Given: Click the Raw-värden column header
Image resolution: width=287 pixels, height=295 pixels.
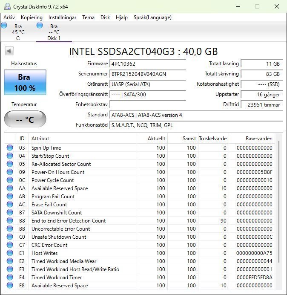Looking at the screenshot, I should pyautogui.click(x=258, y=139).
